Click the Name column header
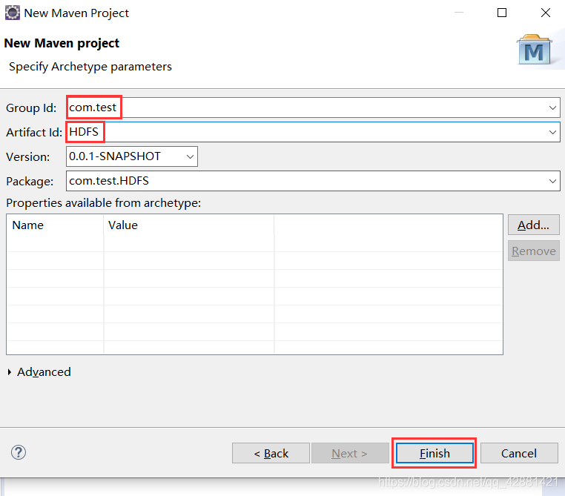The height and width of the screenshot is (496, 565). tap(55, 225)
